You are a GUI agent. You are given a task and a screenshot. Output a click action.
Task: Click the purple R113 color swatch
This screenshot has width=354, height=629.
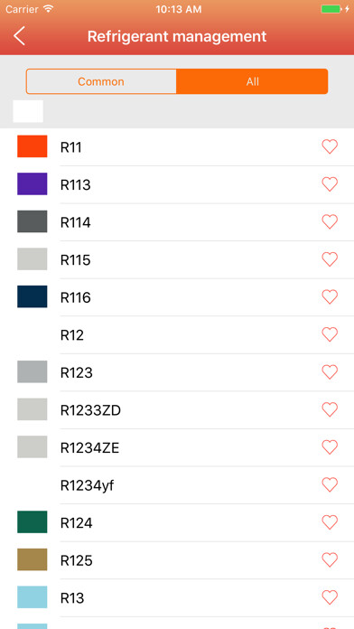[33, 184]
